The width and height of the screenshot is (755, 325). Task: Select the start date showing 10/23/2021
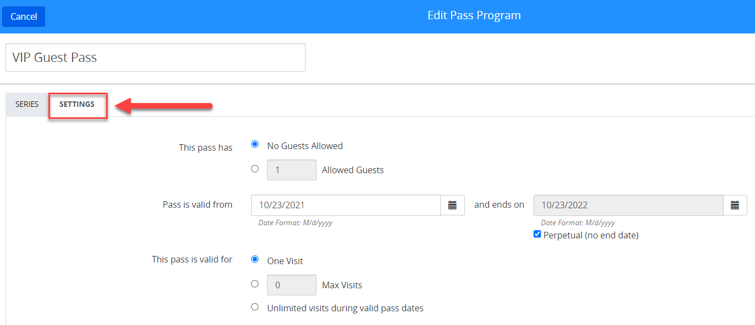coord(345,205)
